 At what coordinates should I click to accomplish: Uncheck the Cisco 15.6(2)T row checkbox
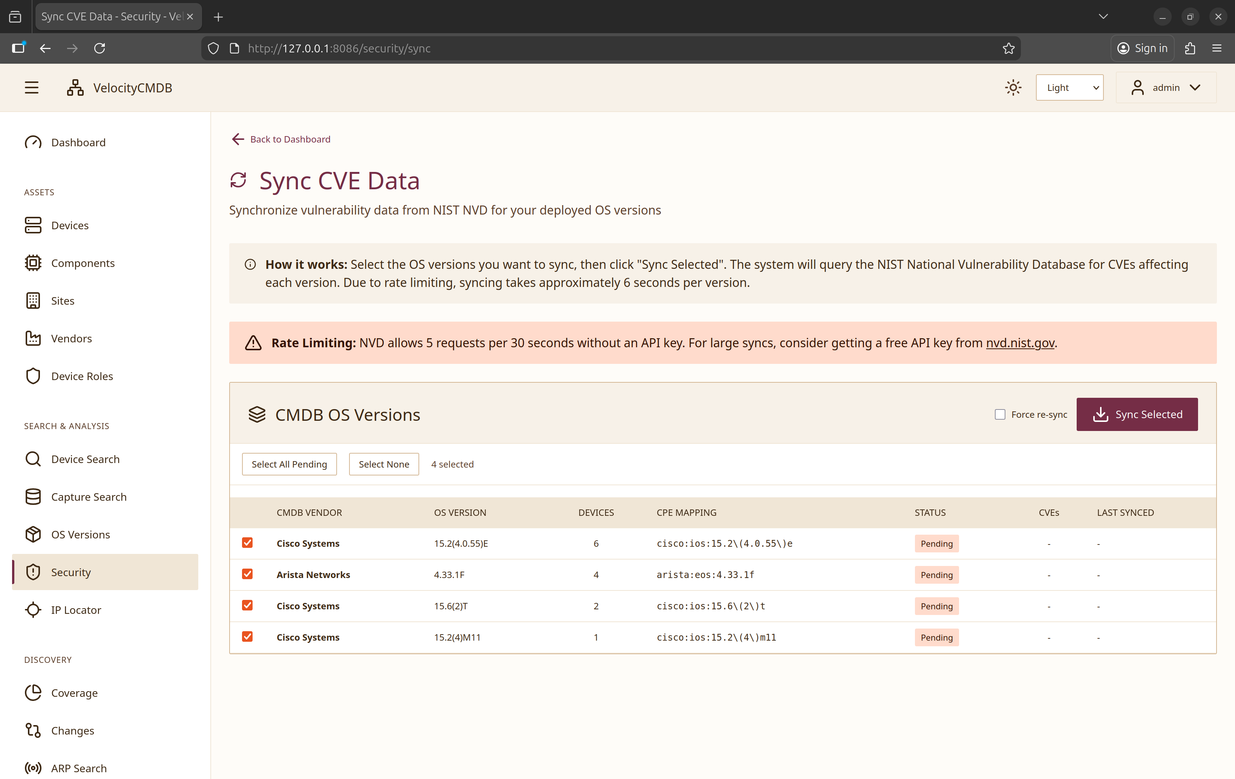(247, 606)
